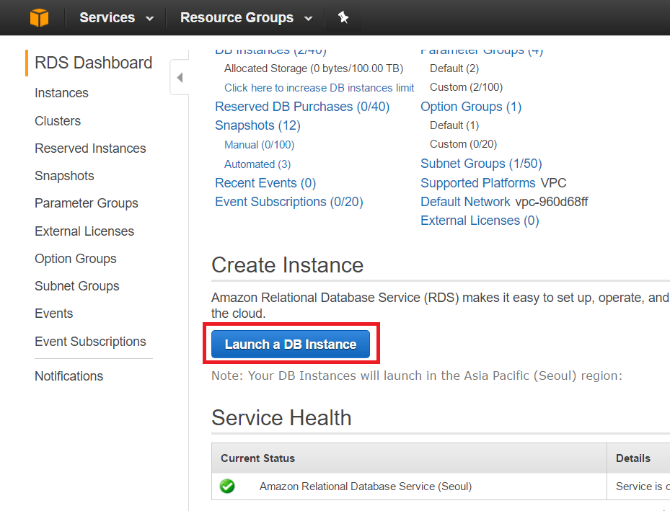Open Events in the sidebar

pos(54,314)
